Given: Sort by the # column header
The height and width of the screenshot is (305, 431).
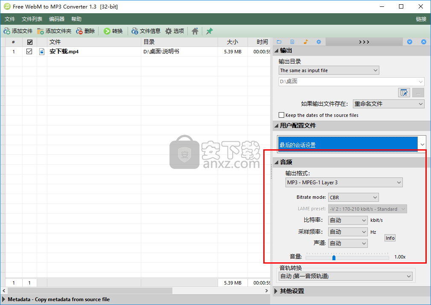Looking at the screenshot, I should (14, 42).
